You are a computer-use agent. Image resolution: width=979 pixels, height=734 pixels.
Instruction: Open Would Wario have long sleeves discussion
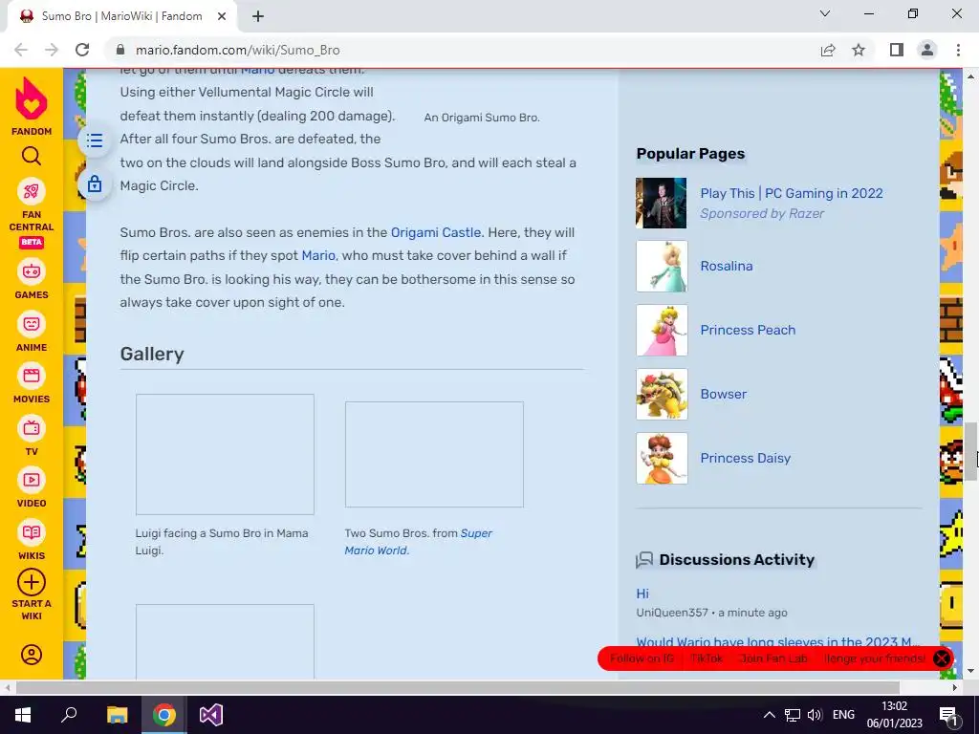[777, 641]
